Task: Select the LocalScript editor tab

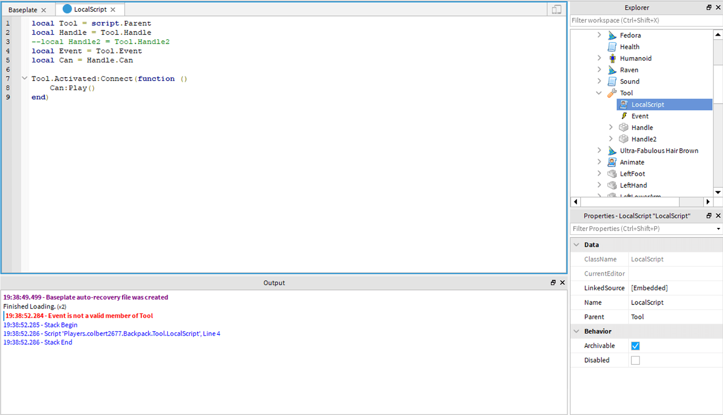Action: click(90, 9)
